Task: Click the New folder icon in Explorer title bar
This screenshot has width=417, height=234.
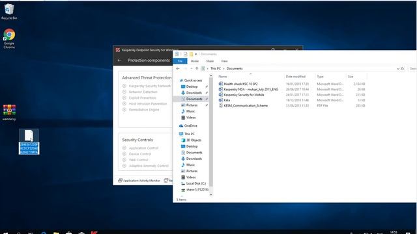Action: coord(191,54)
